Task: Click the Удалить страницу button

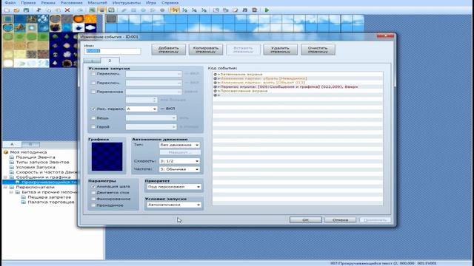Action: click(280, 50)
